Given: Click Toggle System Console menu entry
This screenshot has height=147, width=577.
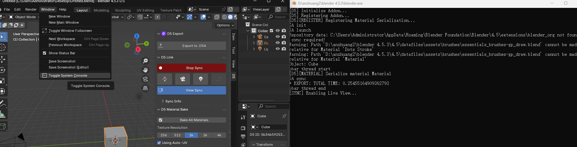Looking at the screenshot, I should coord(68,75).
